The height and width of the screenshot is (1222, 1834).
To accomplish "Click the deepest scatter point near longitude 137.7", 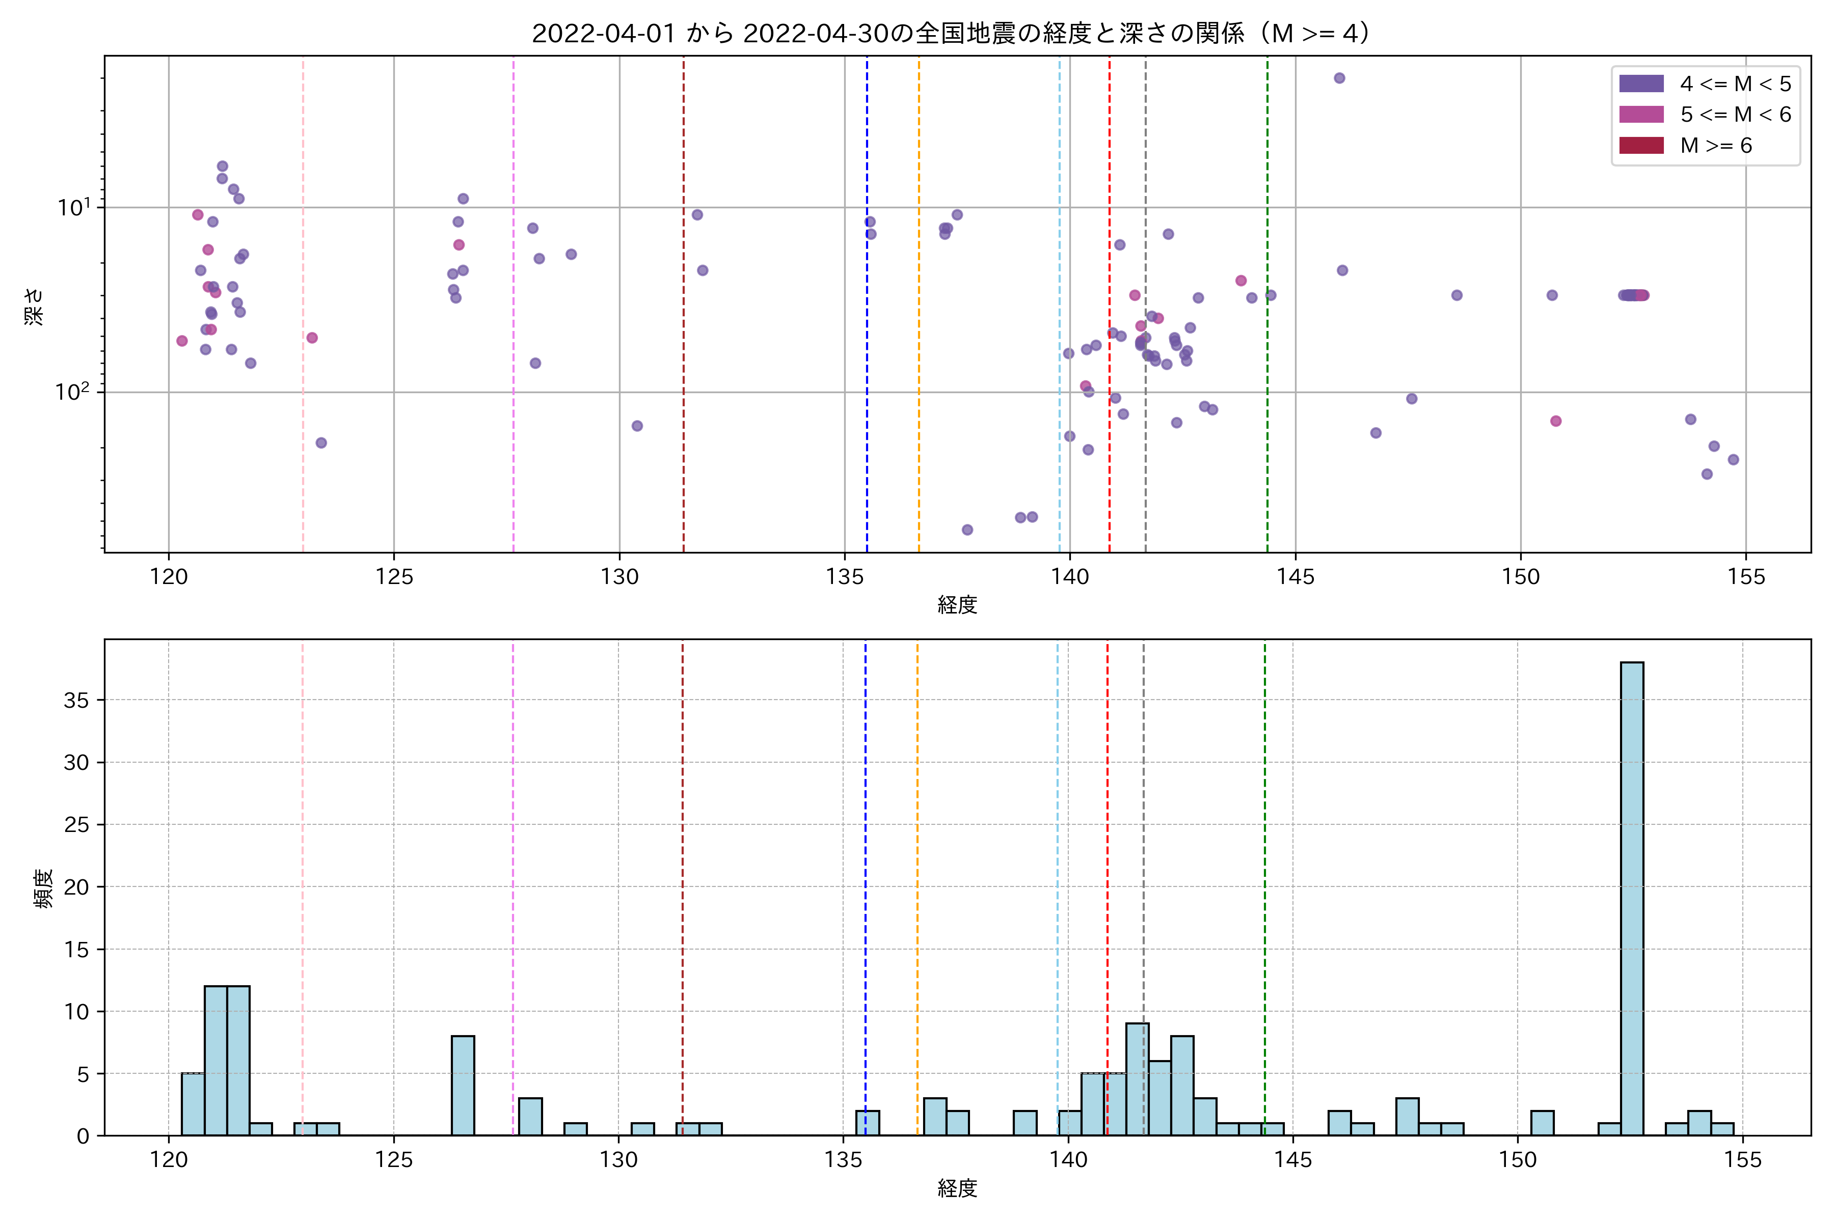I will click(967, 530).
